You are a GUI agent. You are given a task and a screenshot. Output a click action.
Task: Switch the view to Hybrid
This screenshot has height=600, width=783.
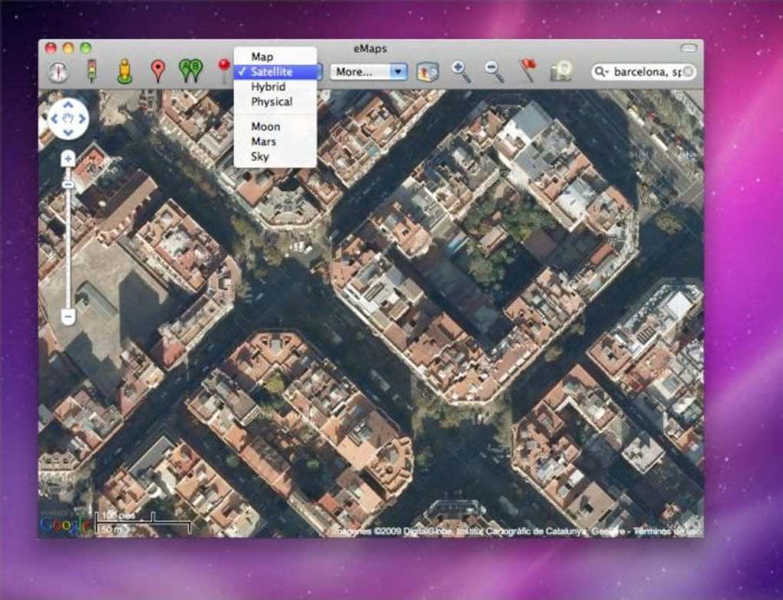pos(268,87)
